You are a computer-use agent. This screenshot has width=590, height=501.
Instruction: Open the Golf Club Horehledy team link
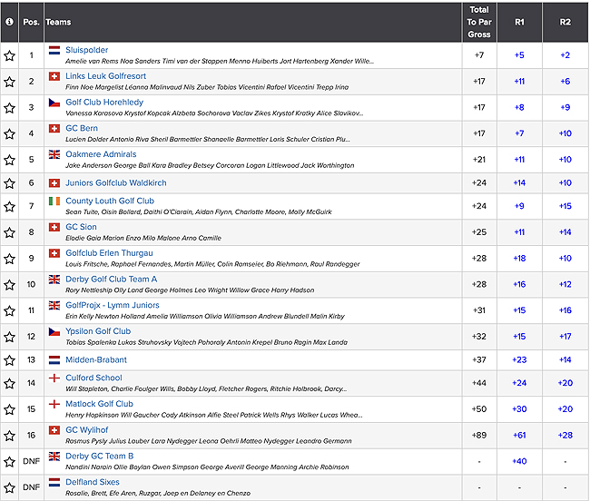pyautogui.click(x=104, y=102)
